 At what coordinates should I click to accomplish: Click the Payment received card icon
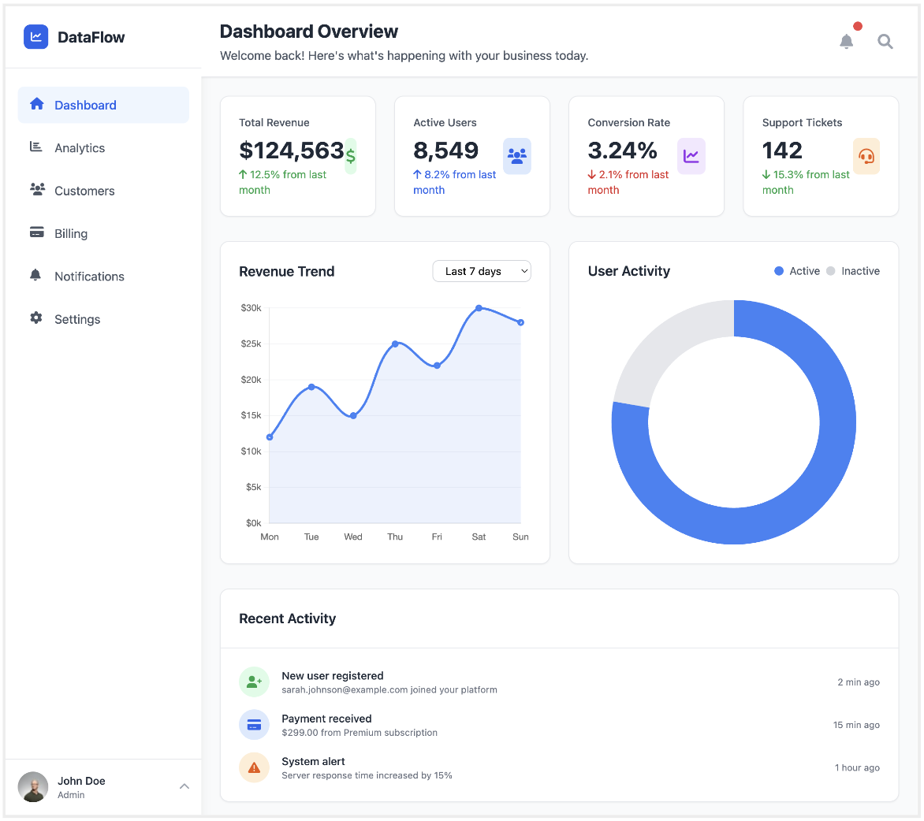pos(254,725)
